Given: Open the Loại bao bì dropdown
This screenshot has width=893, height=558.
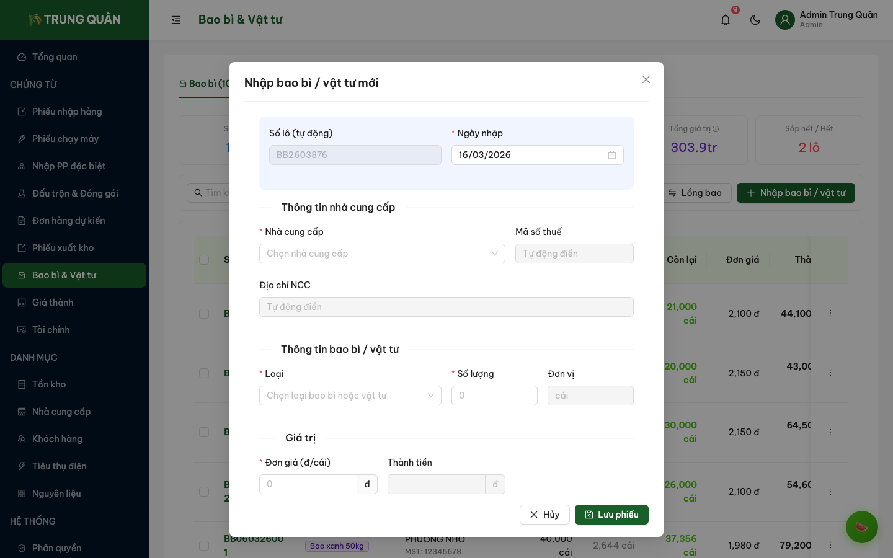Looking at the screenshot, I should click(x=350, y=396).
